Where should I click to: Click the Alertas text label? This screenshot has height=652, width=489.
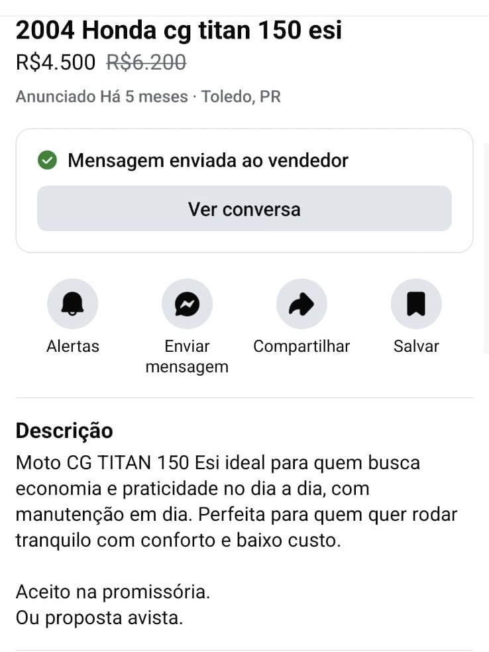coord(73,346)
